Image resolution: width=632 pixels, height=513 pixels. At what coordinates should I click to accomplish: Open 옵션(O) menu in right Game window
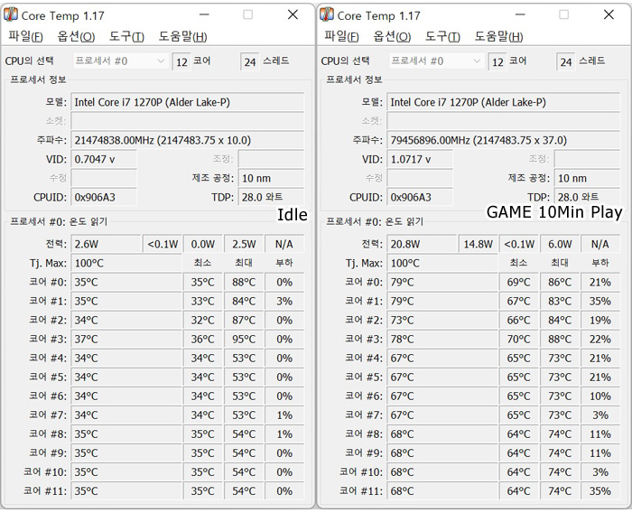coord(392,36)
